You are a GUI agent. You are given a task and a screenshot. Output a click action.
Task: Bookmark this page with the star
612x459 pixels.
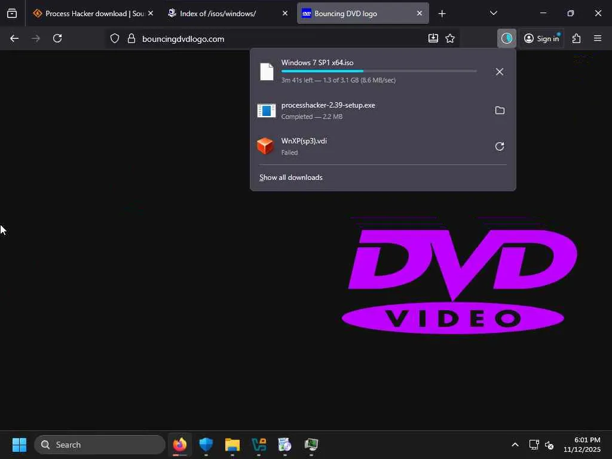[450, 38]
